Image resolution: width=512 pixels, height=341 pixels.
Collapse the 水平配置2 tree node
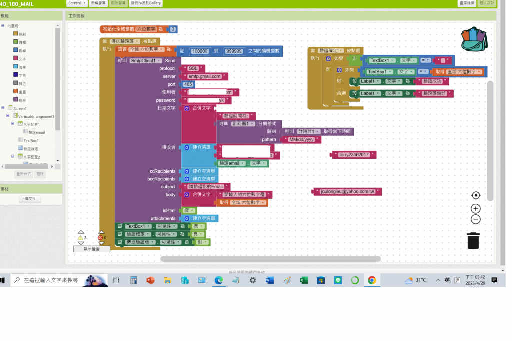[x=12, y=156]
